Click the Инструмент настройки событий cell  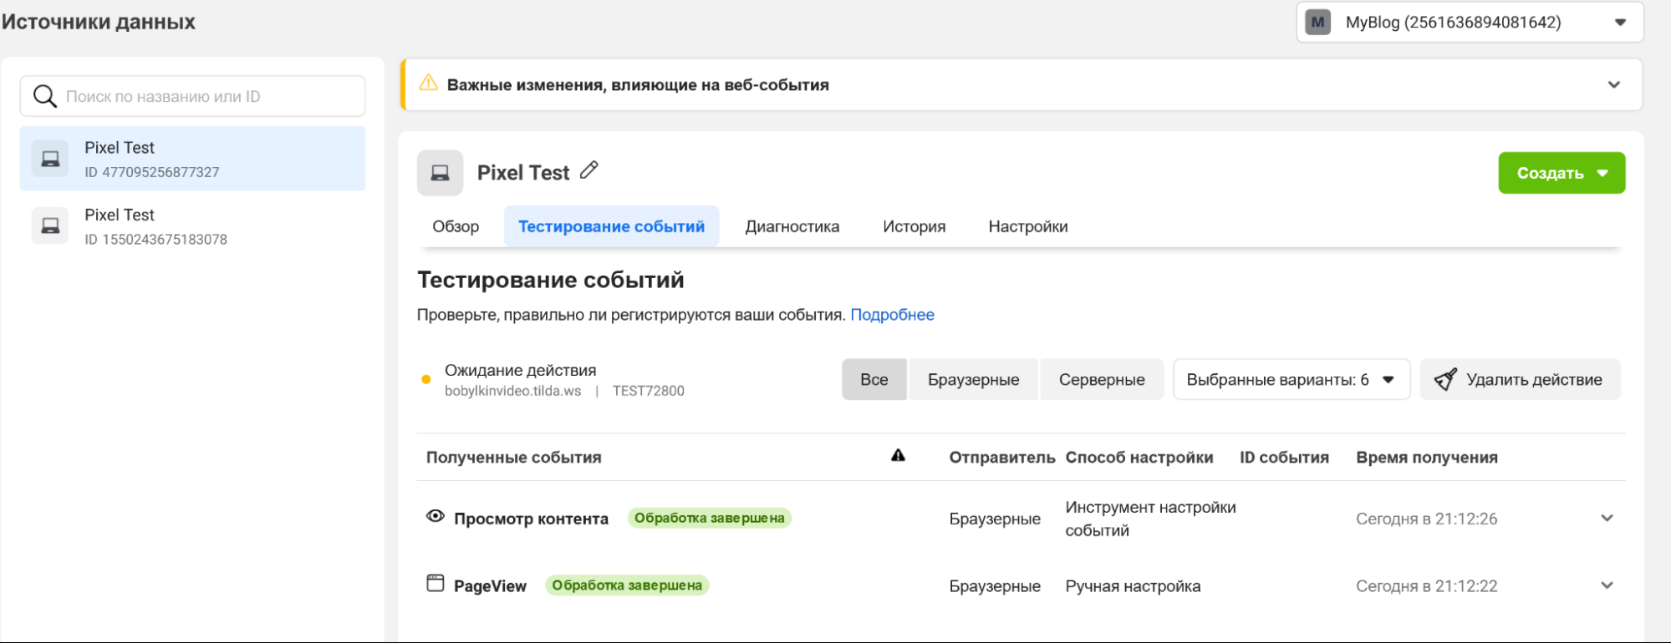pos(1150,519)
